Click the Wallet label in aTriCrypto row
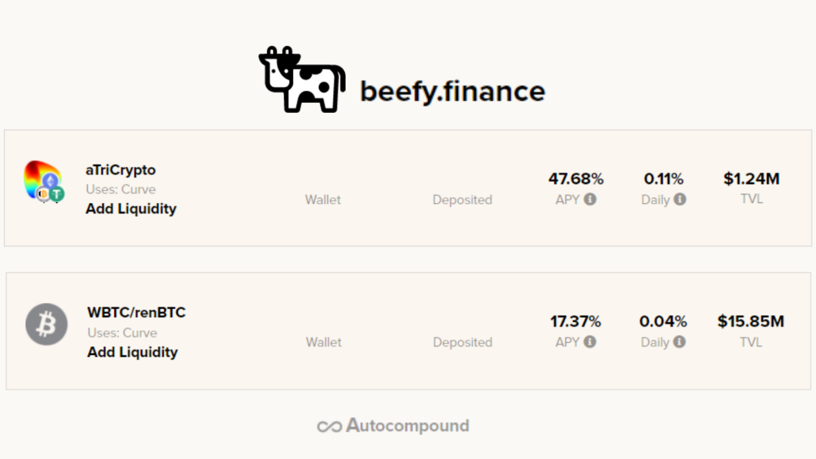Screen dimensions: 816x459 [322, 200]
